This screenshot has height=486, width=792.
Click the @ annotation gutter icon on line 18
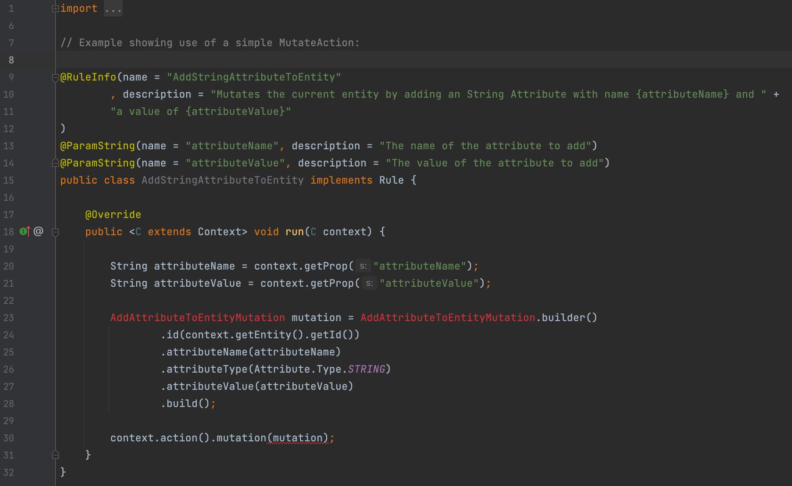(38, 231)
